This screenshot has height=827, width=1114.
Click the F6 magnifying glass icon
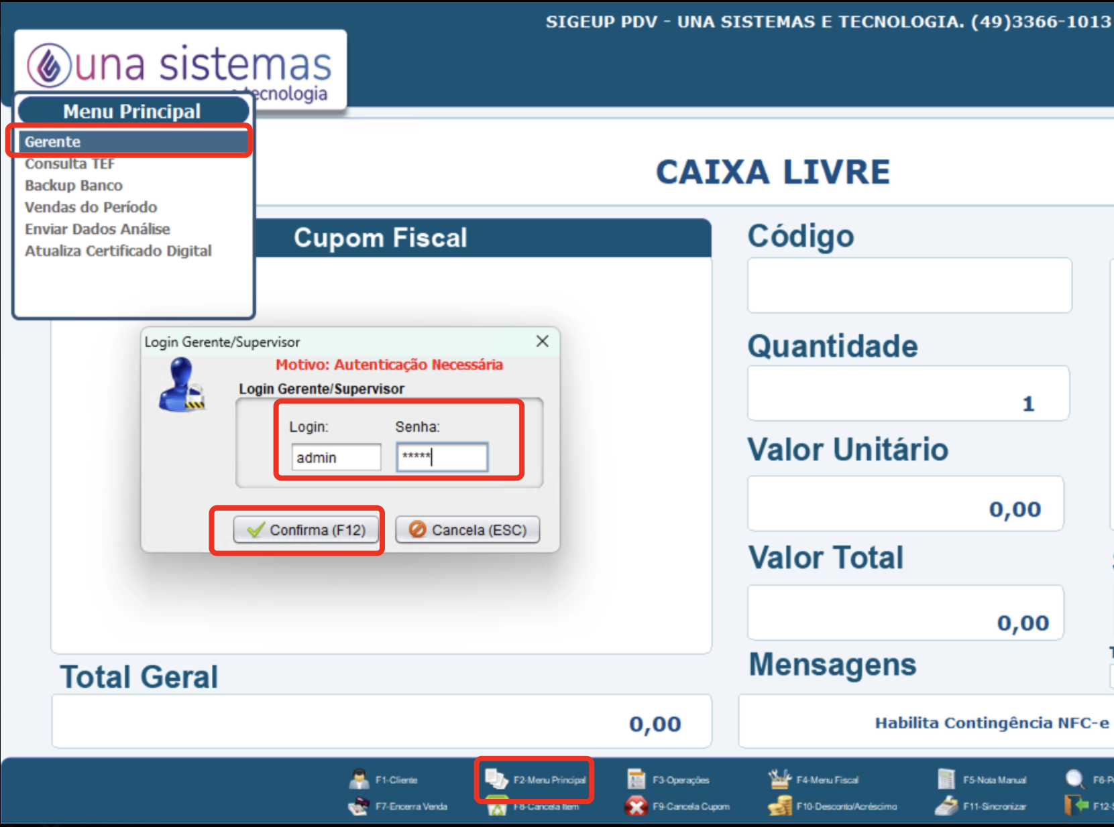[x=1074, y=779]
